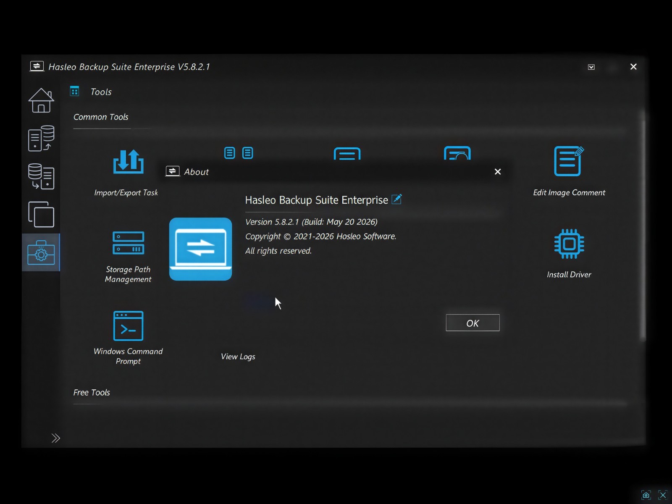Click the Hasleo app icon in title bar
Viewport: 672px width, 504px height.
(x=37, y=66)
